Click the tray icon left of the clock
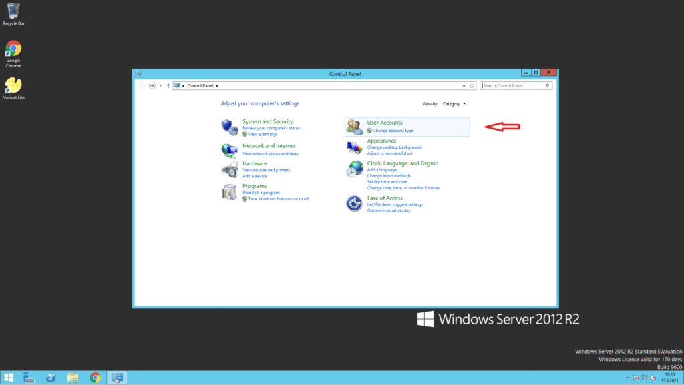684x385 pixels. point(653,378)
